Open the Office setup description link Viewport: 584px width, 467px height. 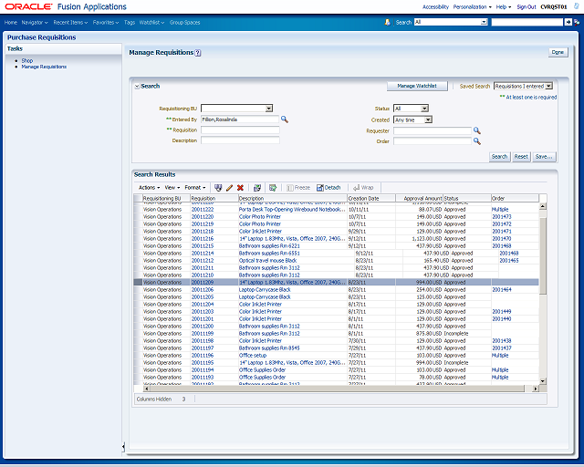tap(253, 356)
